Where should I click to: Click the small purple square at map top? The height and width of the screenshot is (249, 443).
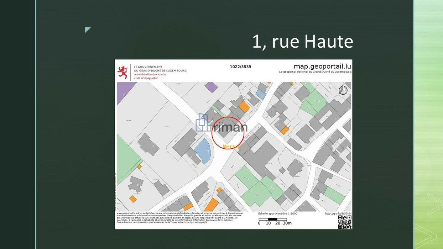211,87
